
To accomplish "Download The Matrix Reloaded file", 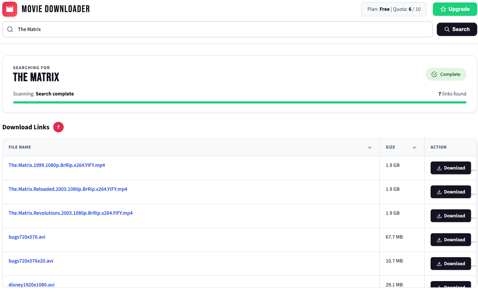I will point(450,192).
